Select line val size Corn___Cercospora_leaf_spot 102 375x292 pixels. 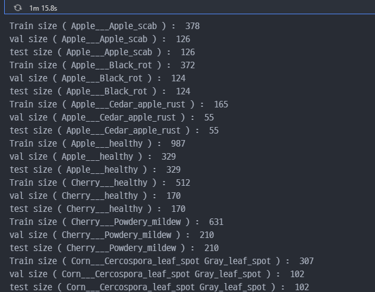click(x=157, y=274)
